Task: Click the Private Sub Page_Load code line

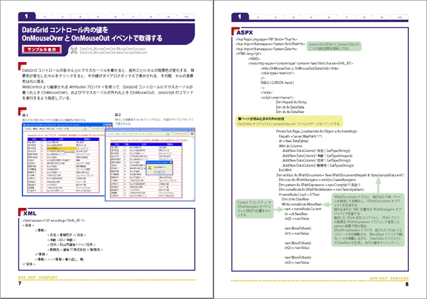Action: (316, 131)
